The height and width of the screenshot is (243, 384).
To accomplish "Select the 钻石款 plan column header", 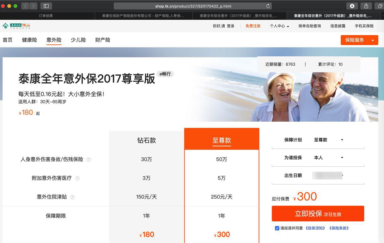I will click(x=147, y=140).
